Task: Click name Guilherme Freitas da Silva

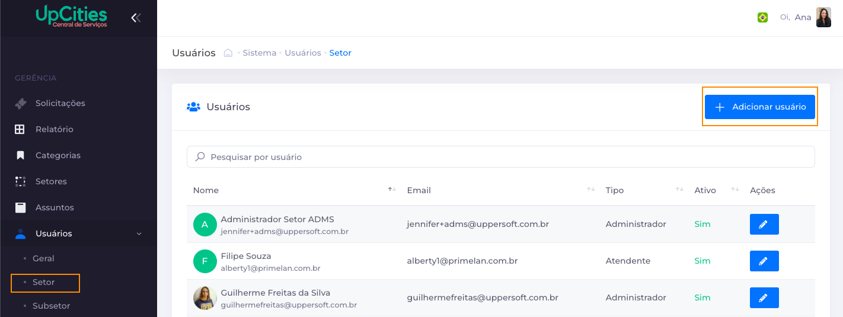Action: pos(276,293)
